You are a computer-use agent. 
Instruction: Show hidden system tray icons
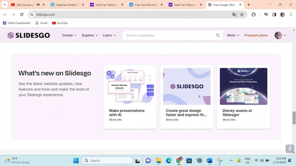(231, 161)
